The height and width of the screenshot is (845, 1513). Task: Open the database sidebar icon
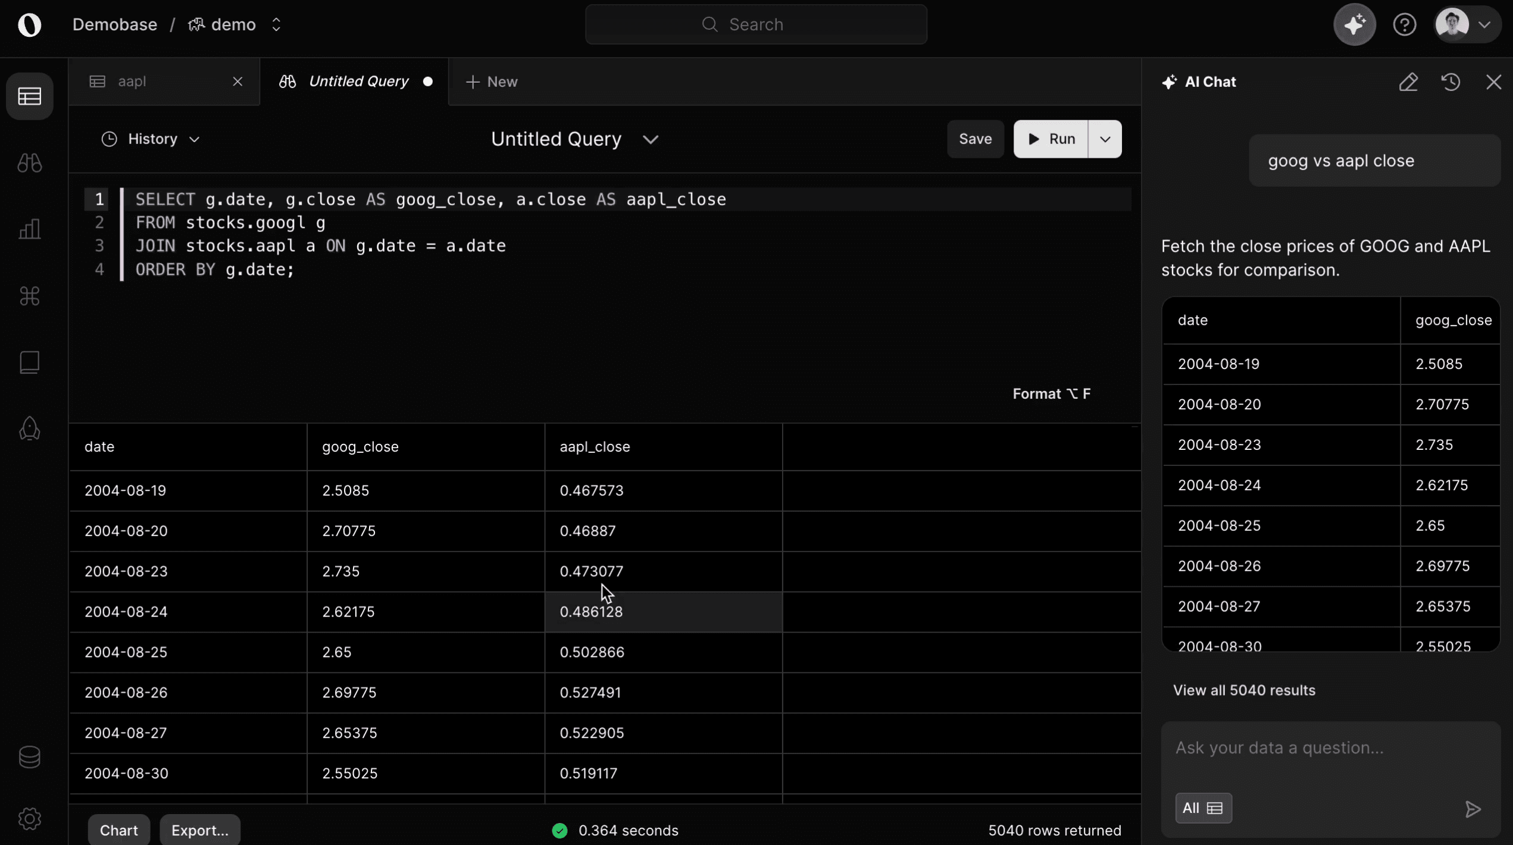click(29, 757)
